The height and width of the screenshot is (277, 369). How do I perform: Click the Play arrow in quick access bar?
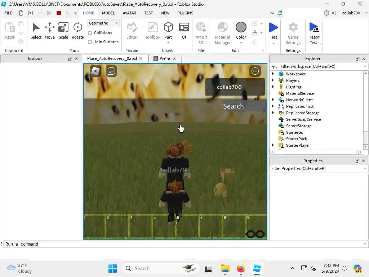point(49,13)
